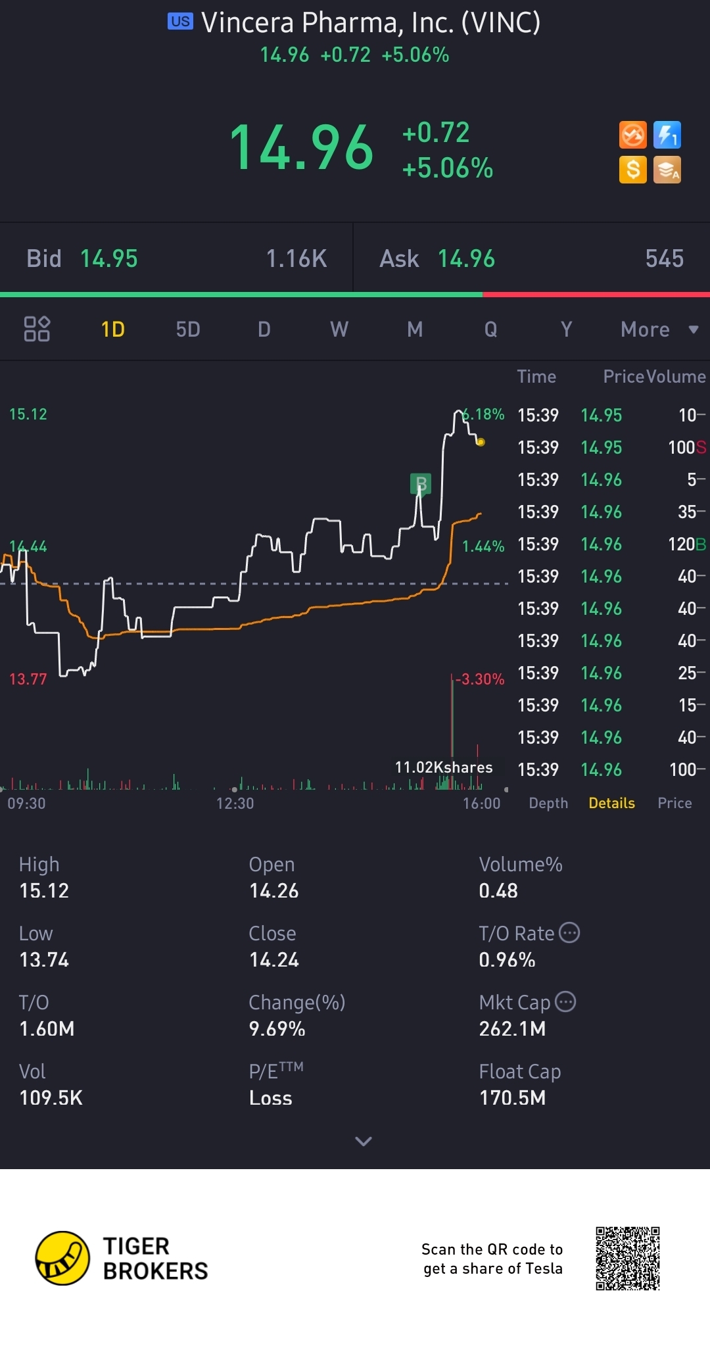Tap the blue lightning bolt icon
This screenshot has height=1348, width=710.
tap(667, 135)
